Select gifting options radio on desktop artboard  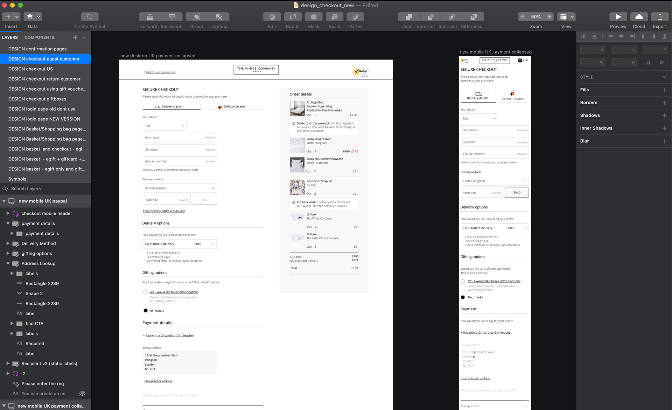coord(146,292)
